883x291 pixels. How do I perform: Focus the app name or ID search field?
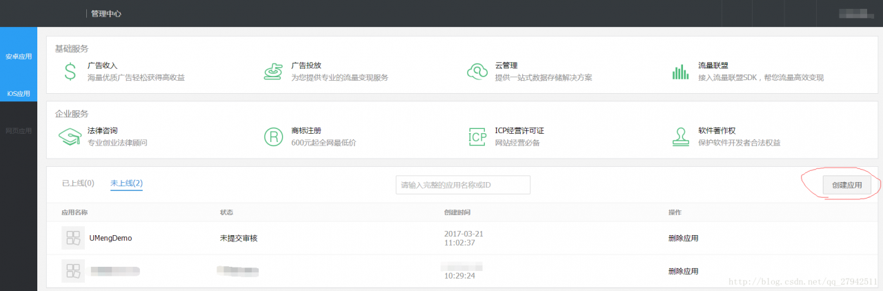[x=463, y=185]
